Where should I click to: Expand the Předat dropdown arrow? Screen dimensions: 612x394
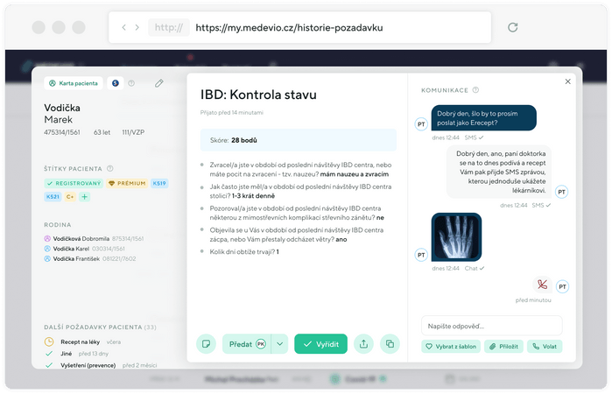pos(279,344)
